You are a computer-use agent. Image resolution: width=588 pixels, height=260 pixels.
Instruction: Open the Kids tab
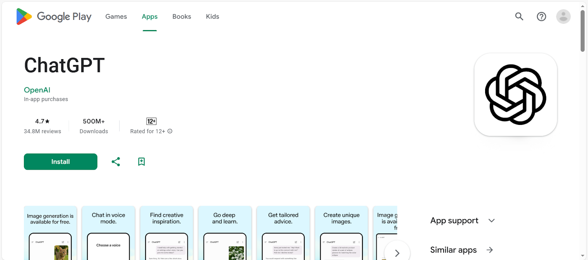tap(212, 17)
